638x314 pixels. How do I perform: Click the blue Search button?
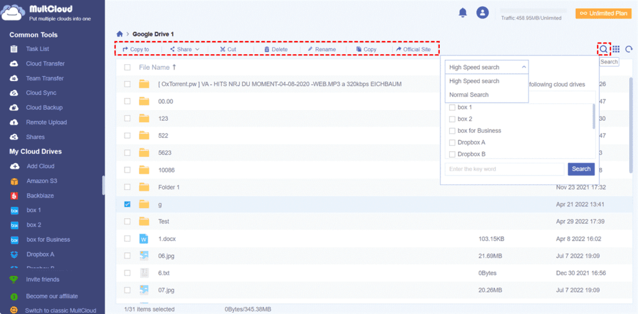(581, 169)
